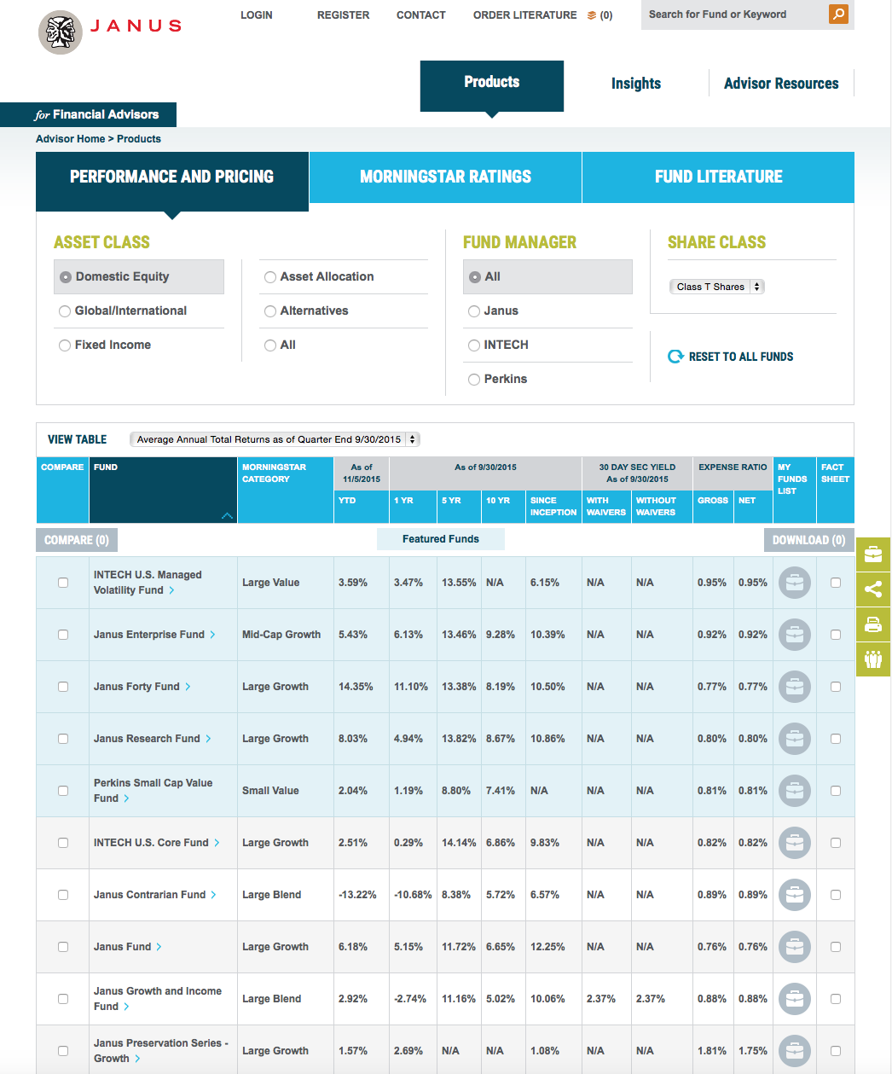This screenshot has height=1074, width=892.
Task: Select INTECH fund manager
Action: [x=474, y=345]
